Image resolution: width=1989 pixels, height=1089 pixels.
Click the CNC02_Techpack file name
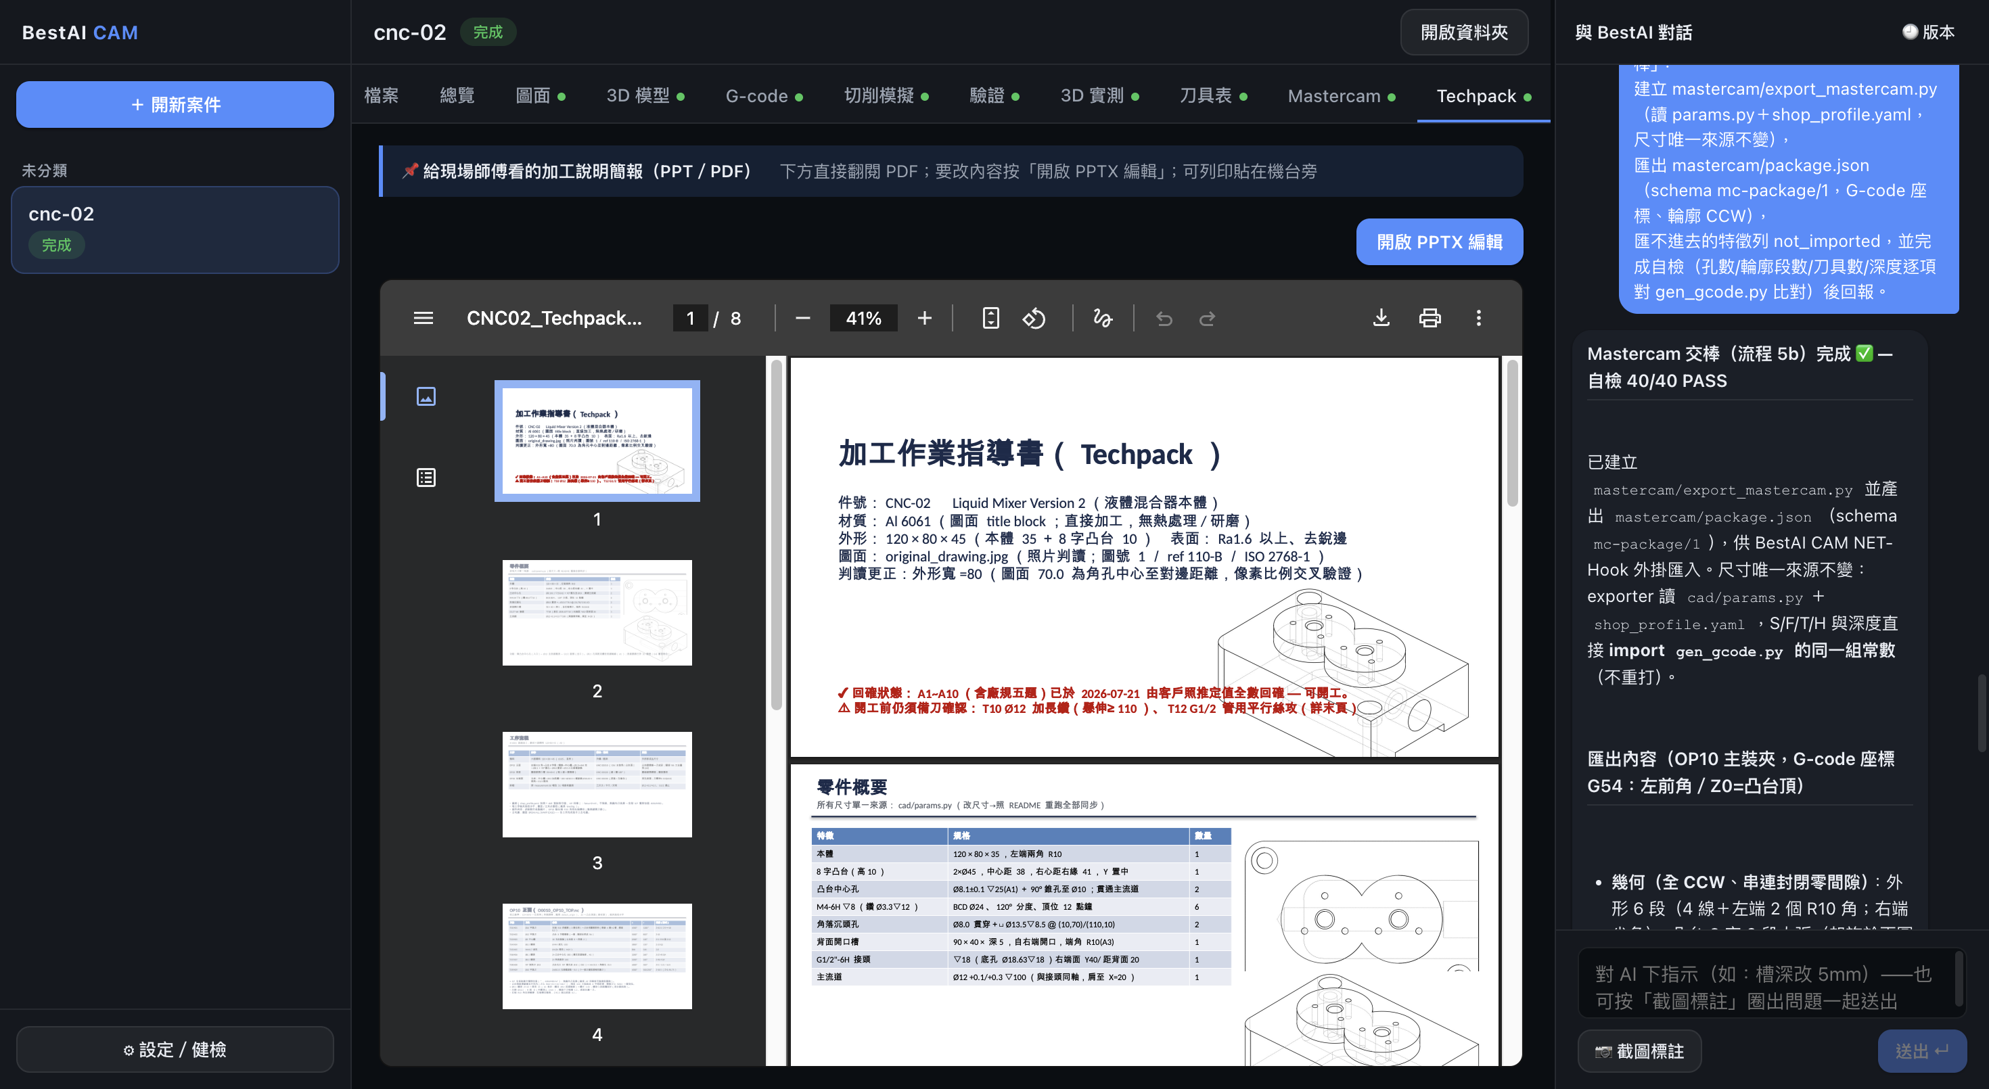click(x=553, y=318)
